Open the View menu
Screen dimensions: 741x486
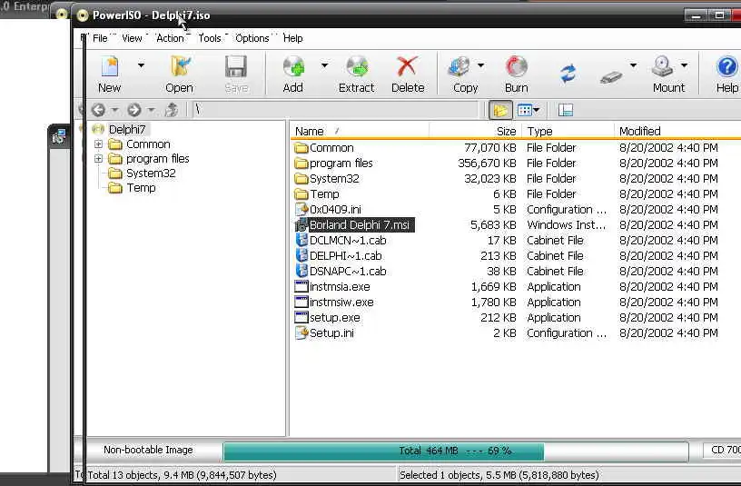(132, 38)
